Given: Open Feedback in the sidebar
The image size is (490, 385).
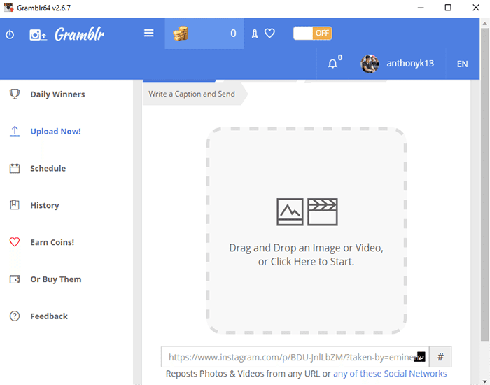Looking at the screenshot, I should click(49, 316).
